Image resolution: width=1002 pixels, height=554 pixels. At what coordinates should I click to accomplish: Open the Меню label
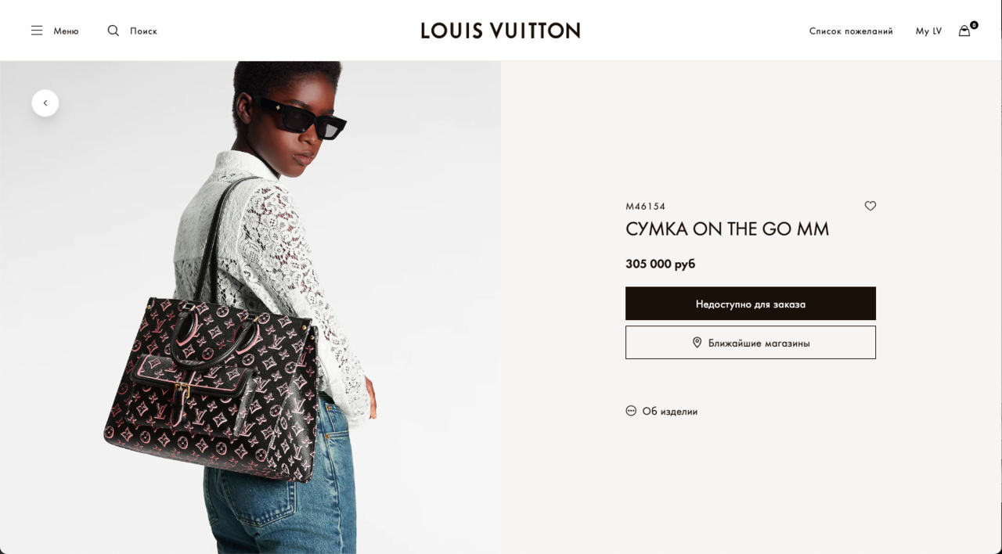[x=66, y=31]
